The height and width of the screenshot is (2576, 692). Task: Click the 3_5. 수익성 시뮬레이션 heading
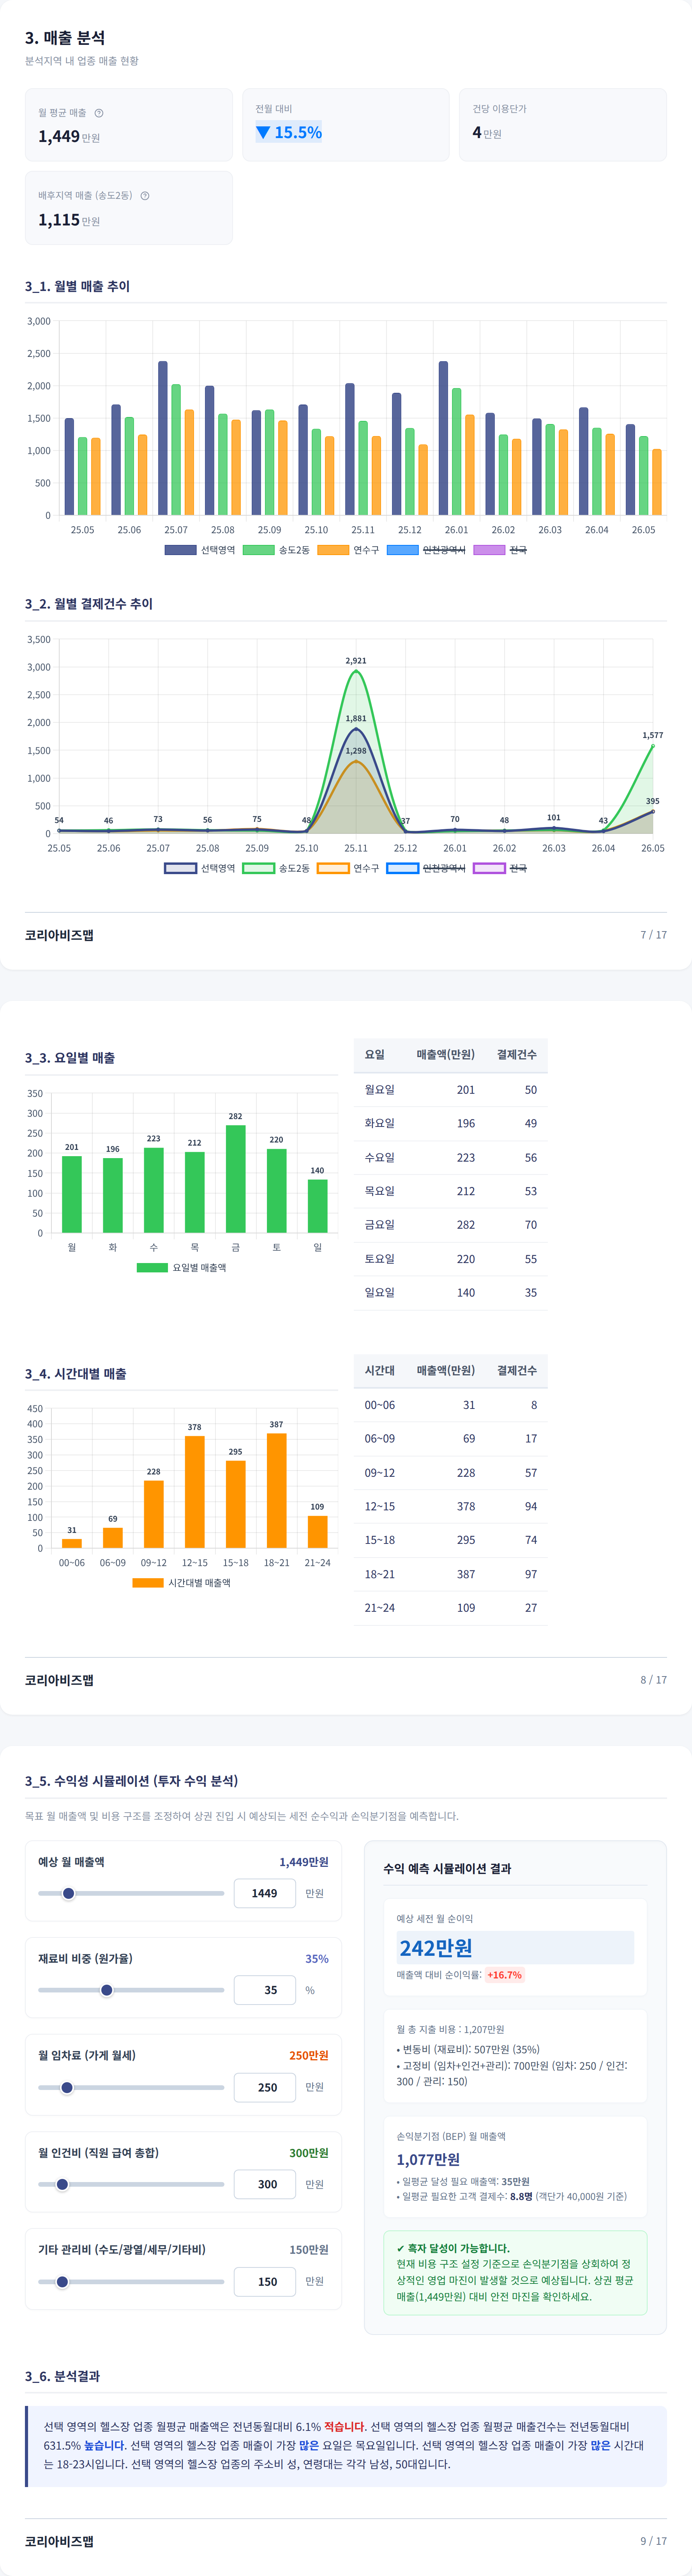pyautogui.click(x=132, y=1781)
